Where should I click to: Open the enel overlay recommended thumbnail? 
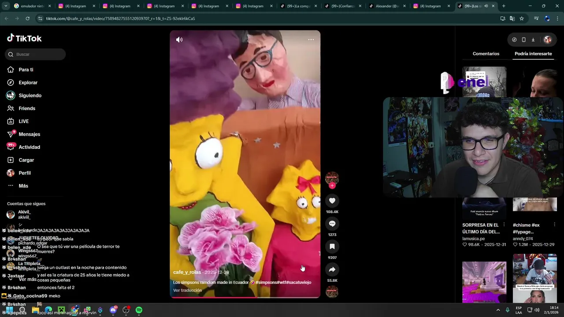tap(484, 82)
